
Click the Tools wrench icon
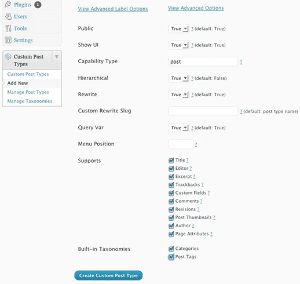[8, 28]
